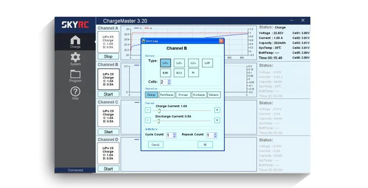368x188 pixels.
Task: Click the Cycle Count number field
Action: 169,135
